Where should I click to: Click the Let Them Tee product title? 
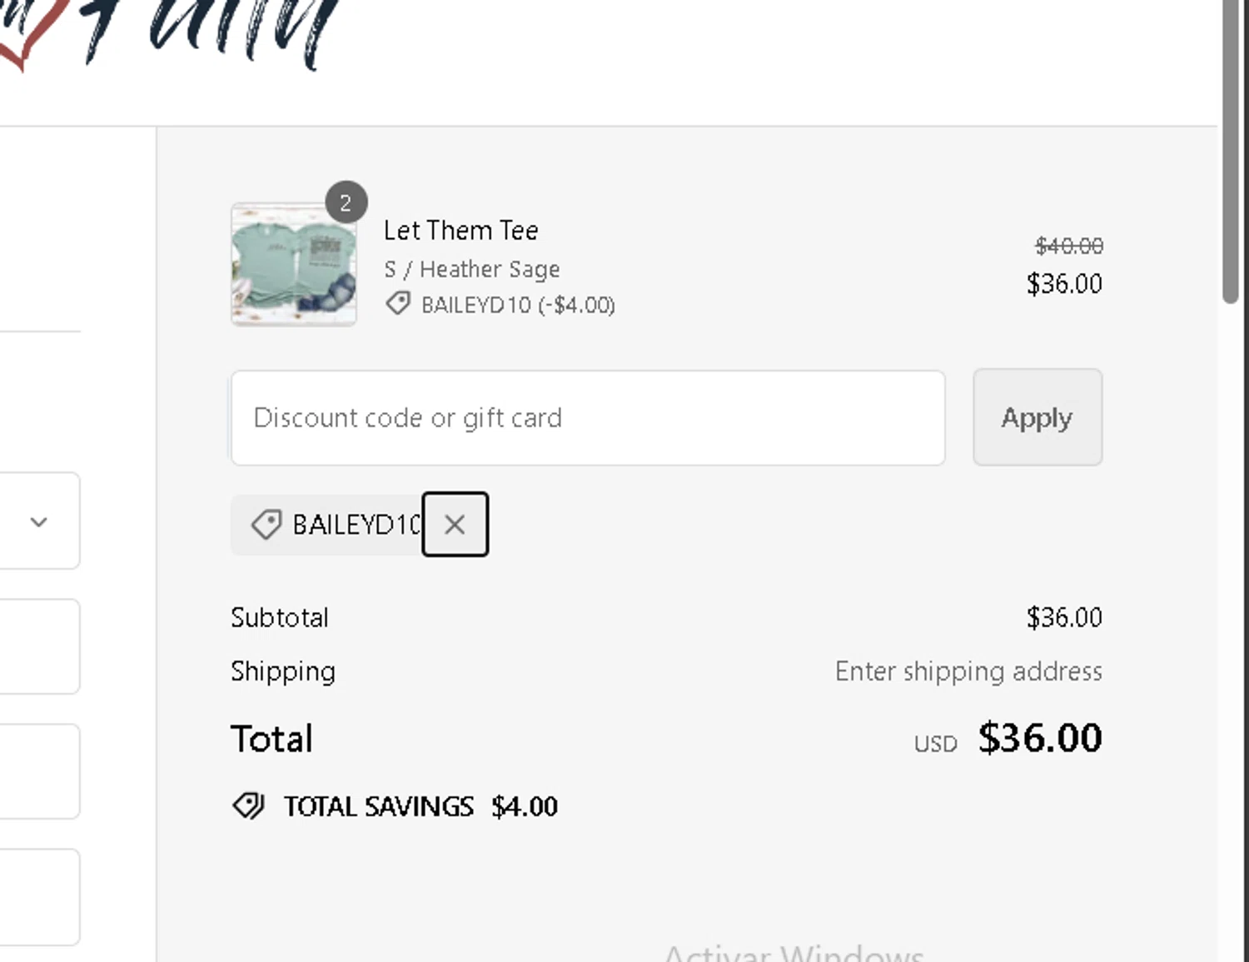[460, 231]
